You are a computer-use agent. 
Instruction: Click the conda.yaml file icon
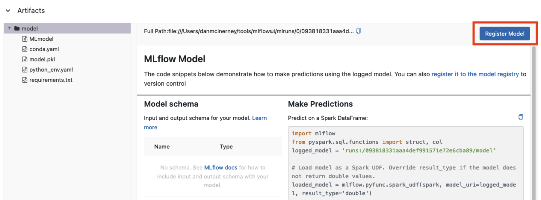(x=25, y=49)
